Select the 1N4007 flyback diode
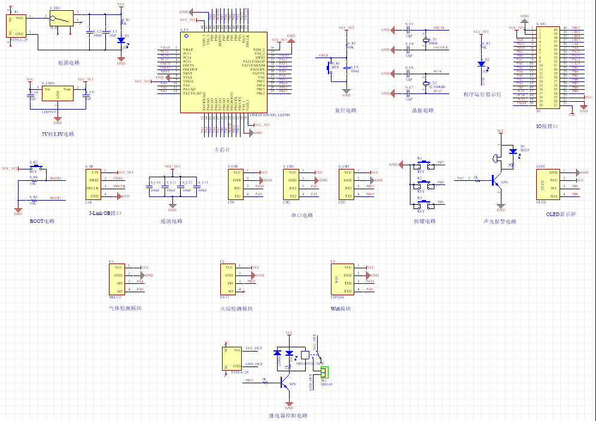The image size is (596, 421). (x=278, y=353)
